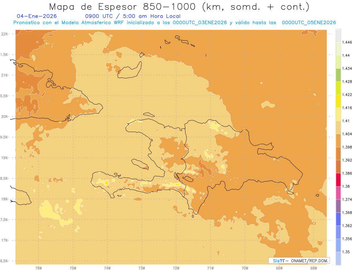Pick the red swatch between 1.38 and 1.386
The width and height of the screenshot is (352, 272).
(338, 180)
